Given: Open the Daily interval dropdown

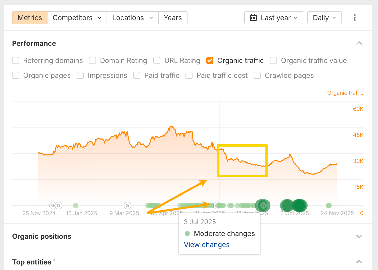Looking at the screenshot, I should pos(324,18).
